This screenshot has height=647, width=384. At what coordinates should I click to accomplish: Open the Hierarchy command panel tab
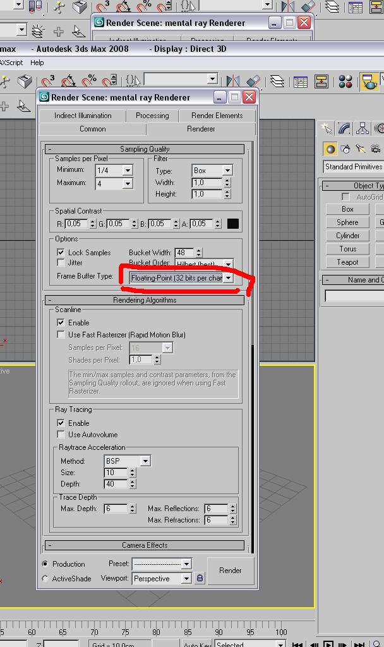point(362,128)
